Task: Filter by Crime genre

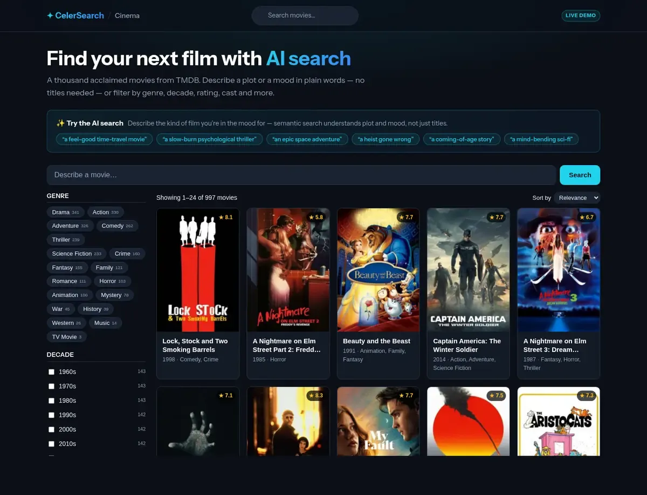Action: [127, 254]
